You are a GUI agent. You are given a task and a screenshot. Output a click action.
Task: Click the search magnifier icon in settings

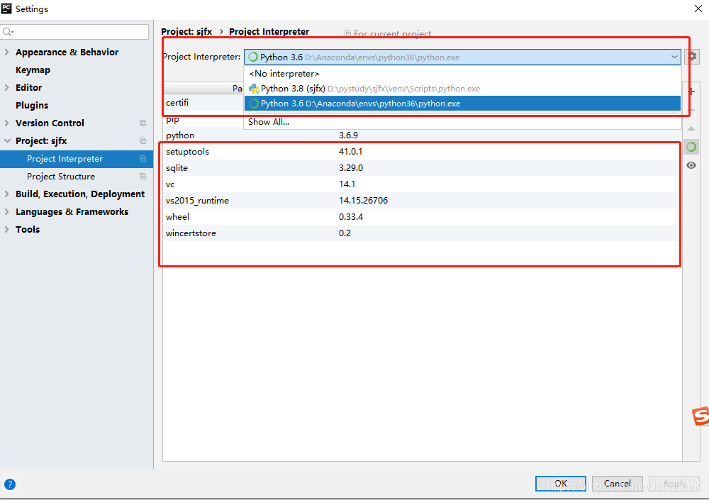[x=8, y=32]
